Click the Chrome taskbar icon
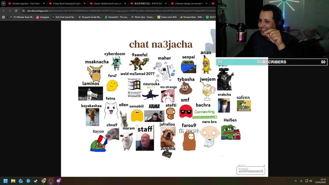This screenshot has height=185, width=329. [43, 181]
